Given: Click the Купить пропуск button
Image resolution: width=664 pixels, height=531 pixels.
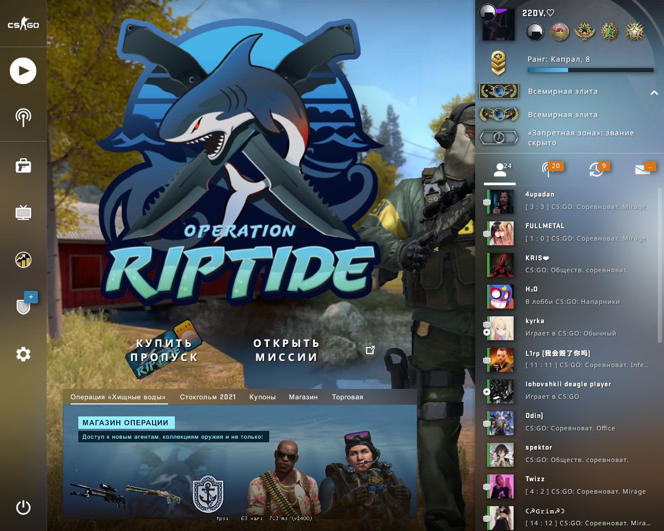Looking at the screenshot, I should tap(164, 350).
